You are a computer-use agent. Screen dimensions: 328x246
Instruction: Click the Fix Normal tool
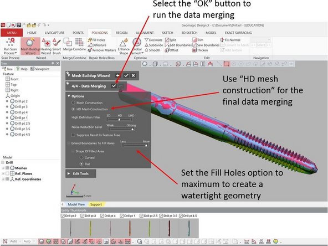230,40
